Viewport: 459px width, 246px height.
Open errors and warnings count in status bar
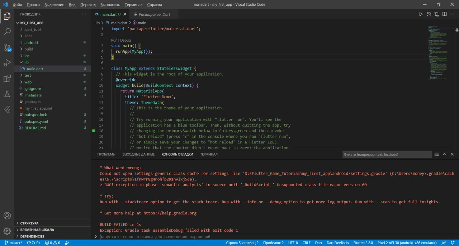52,243
